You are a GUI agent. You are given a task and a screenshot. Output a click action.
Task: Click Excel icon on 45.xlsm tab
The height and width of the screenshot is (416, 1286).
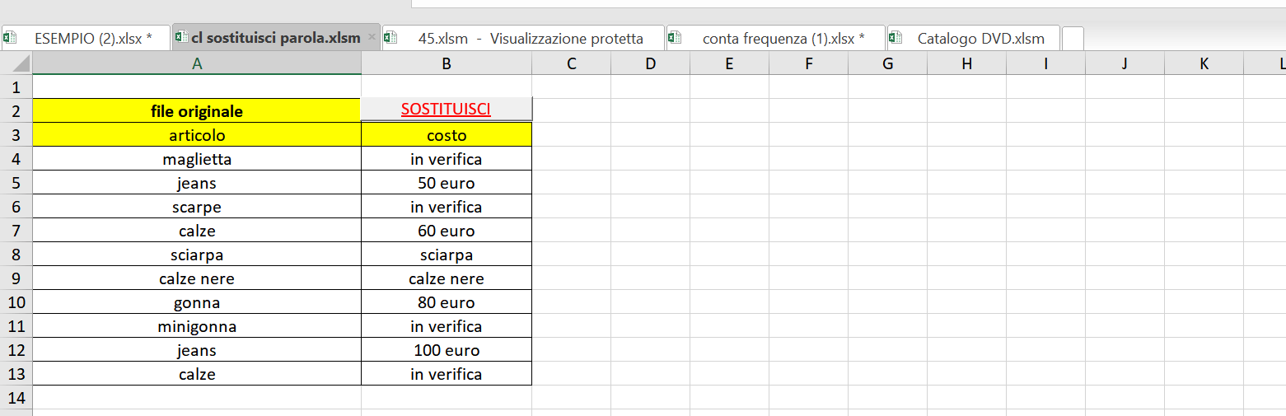390,38
